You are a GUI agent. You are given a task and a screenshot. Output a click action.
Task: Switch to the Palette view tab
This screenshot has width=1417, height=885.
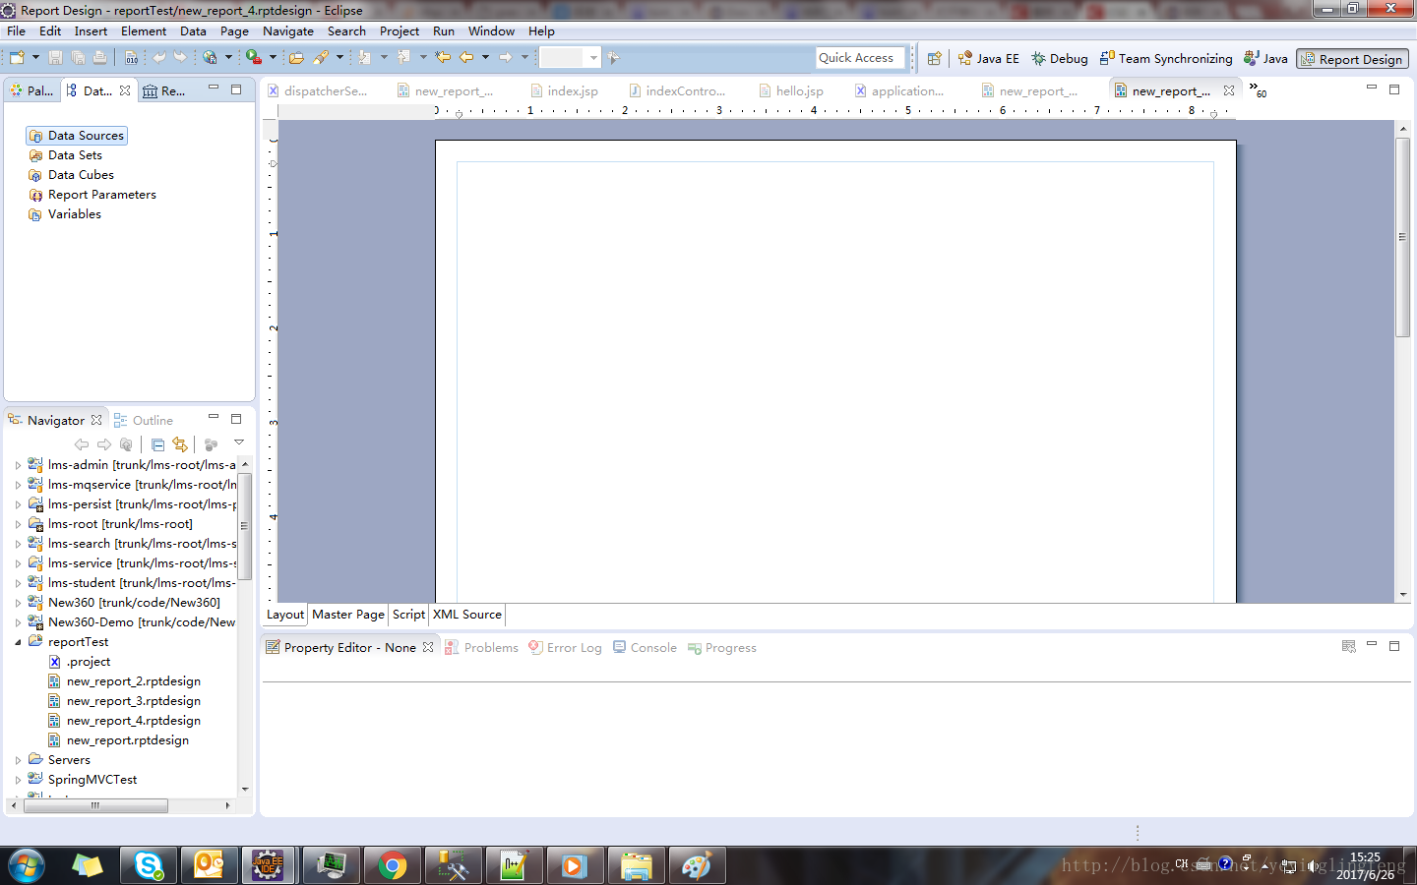(31, 90)
